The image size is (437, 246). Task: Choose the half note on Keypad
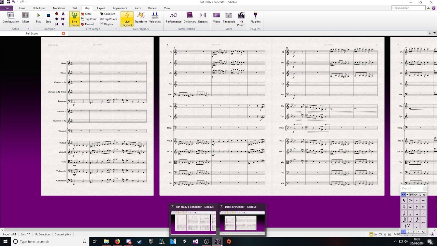[x=410, y=213]
